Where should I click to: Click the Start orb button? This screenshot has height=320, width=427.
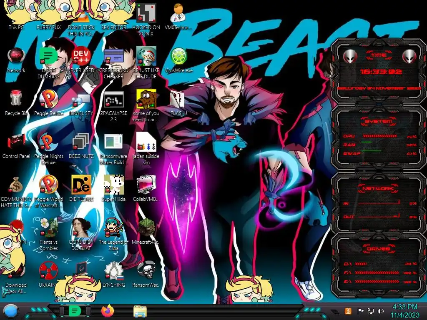point(10,311)
